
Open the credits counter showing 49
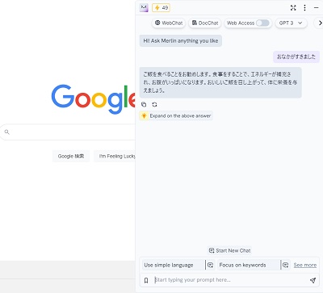[161, 8]
